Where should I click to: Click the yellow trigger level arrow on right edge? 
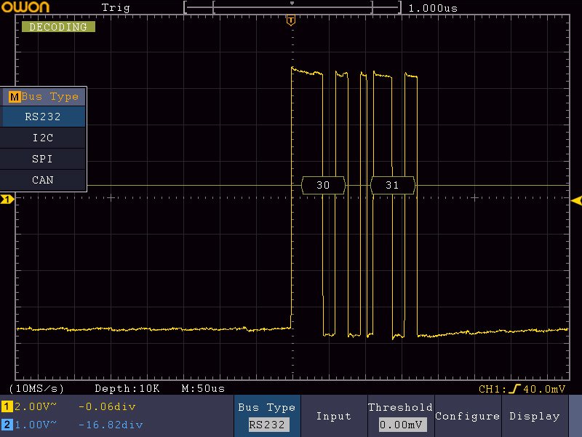[x=576, y=200]
